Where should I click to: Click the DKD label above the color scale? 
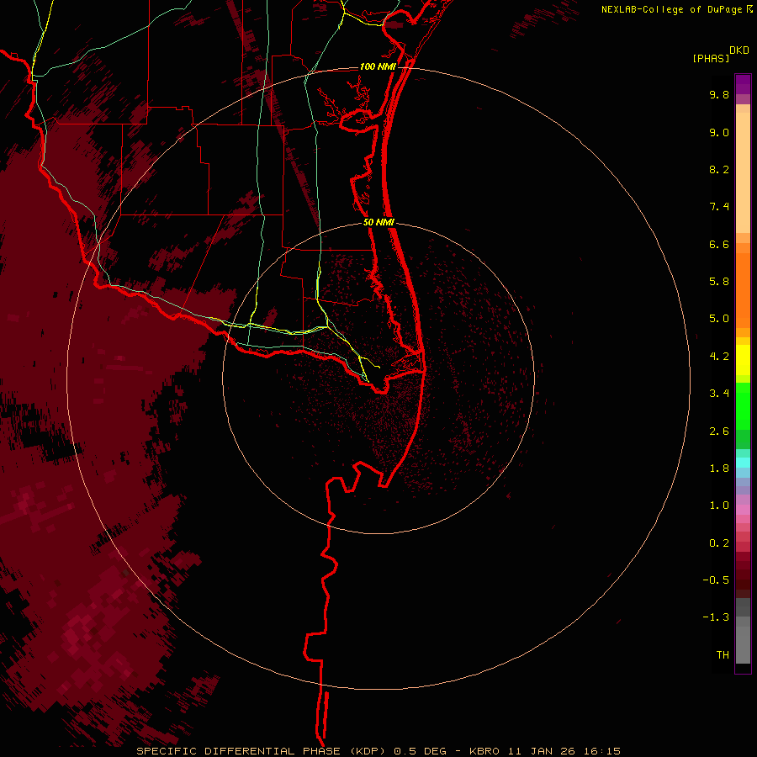739,50
